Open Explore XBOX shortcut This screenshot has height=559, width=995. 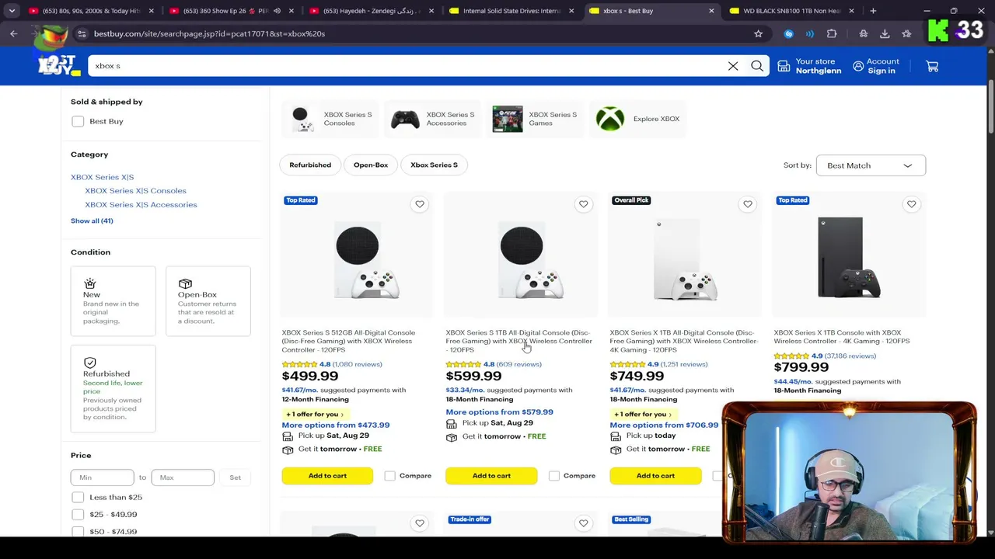tap(637, 119)
